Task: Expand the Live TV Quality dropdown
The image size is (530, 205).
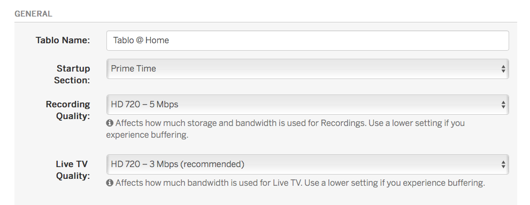Action: [308, 164]
